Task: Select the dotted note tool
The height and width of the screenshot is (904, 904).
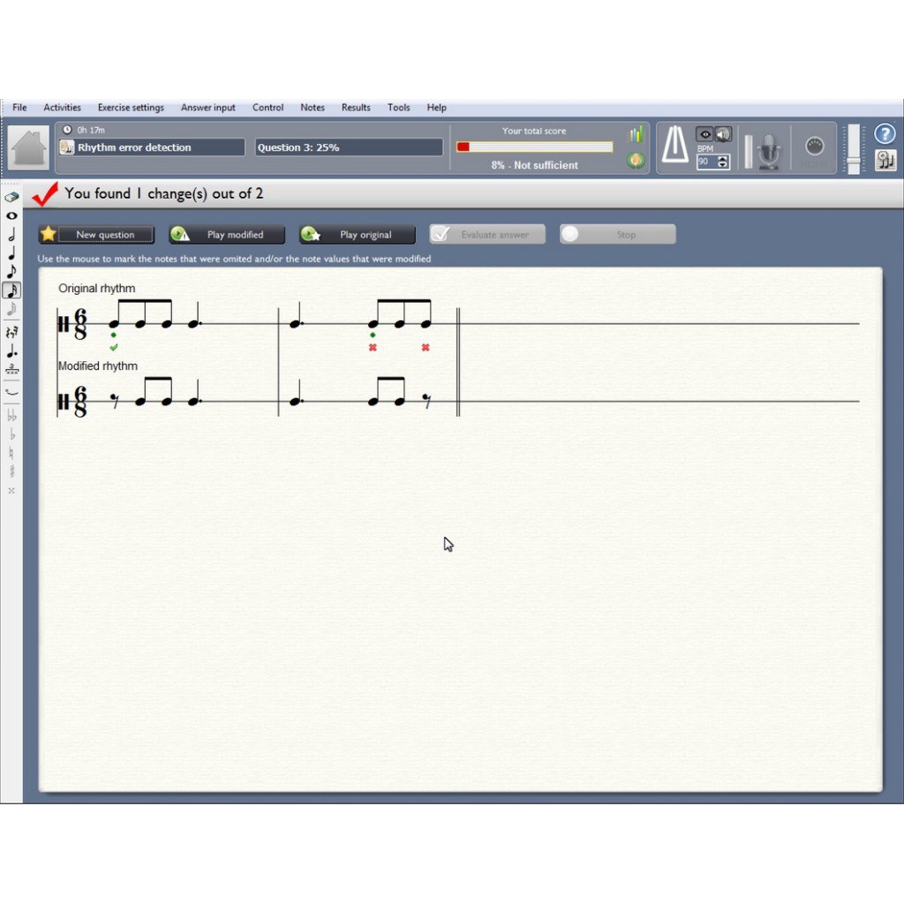Action: [11, 351]
